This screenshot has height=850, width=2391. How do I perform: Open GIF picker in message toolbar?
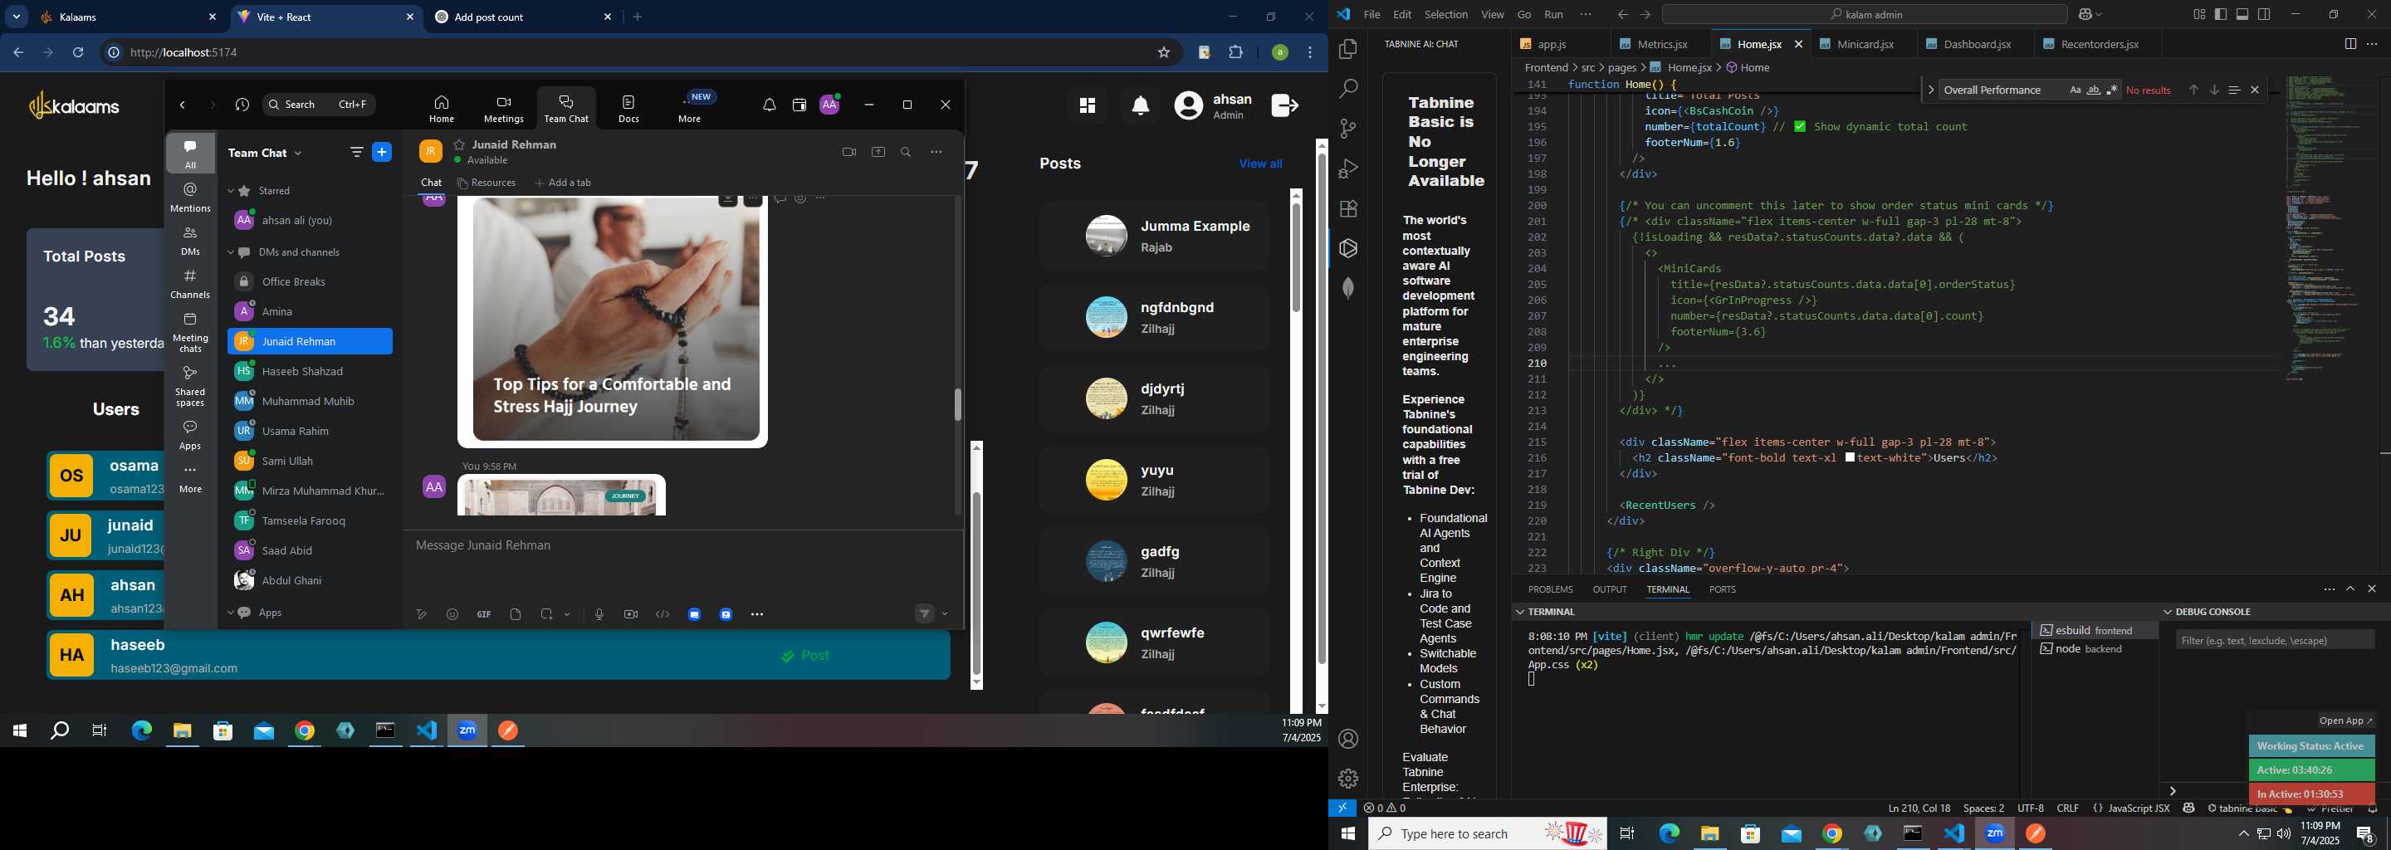click(x=483, y=614)
